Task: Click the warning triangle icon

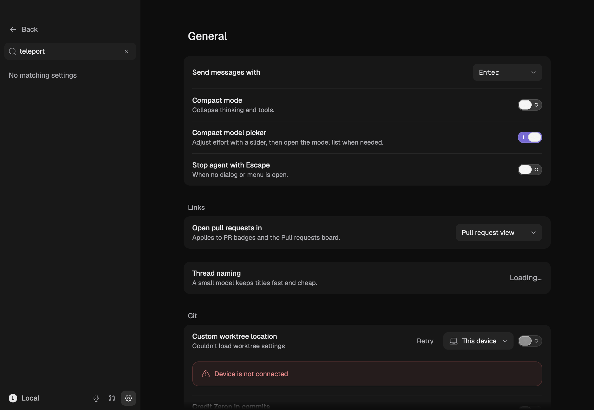Action: coord(206,374)
